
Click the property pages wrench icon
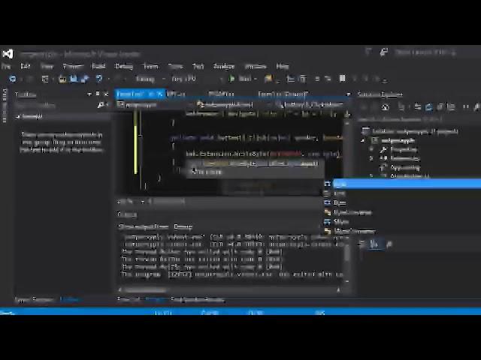pyautogui.click(x=389, y=244)
